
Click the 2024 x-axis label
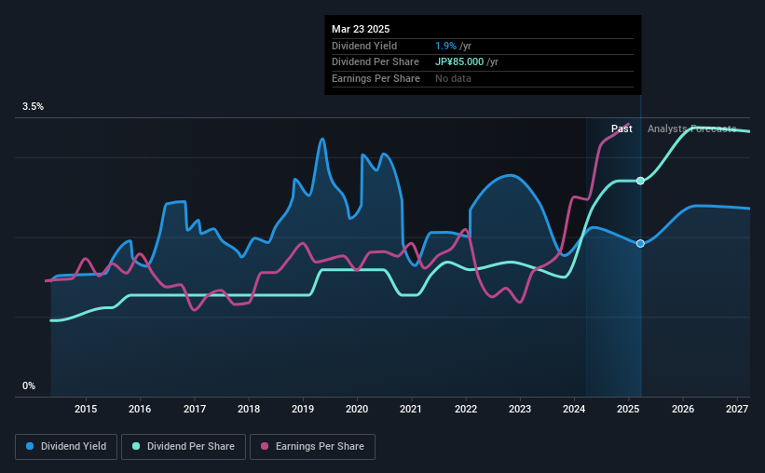click(x=574, y=409)
